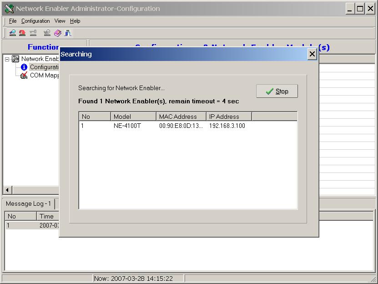Click the No column header in search results
This screenshot has width=378, height=284.
pyautogui.click(x=95, y=117)
